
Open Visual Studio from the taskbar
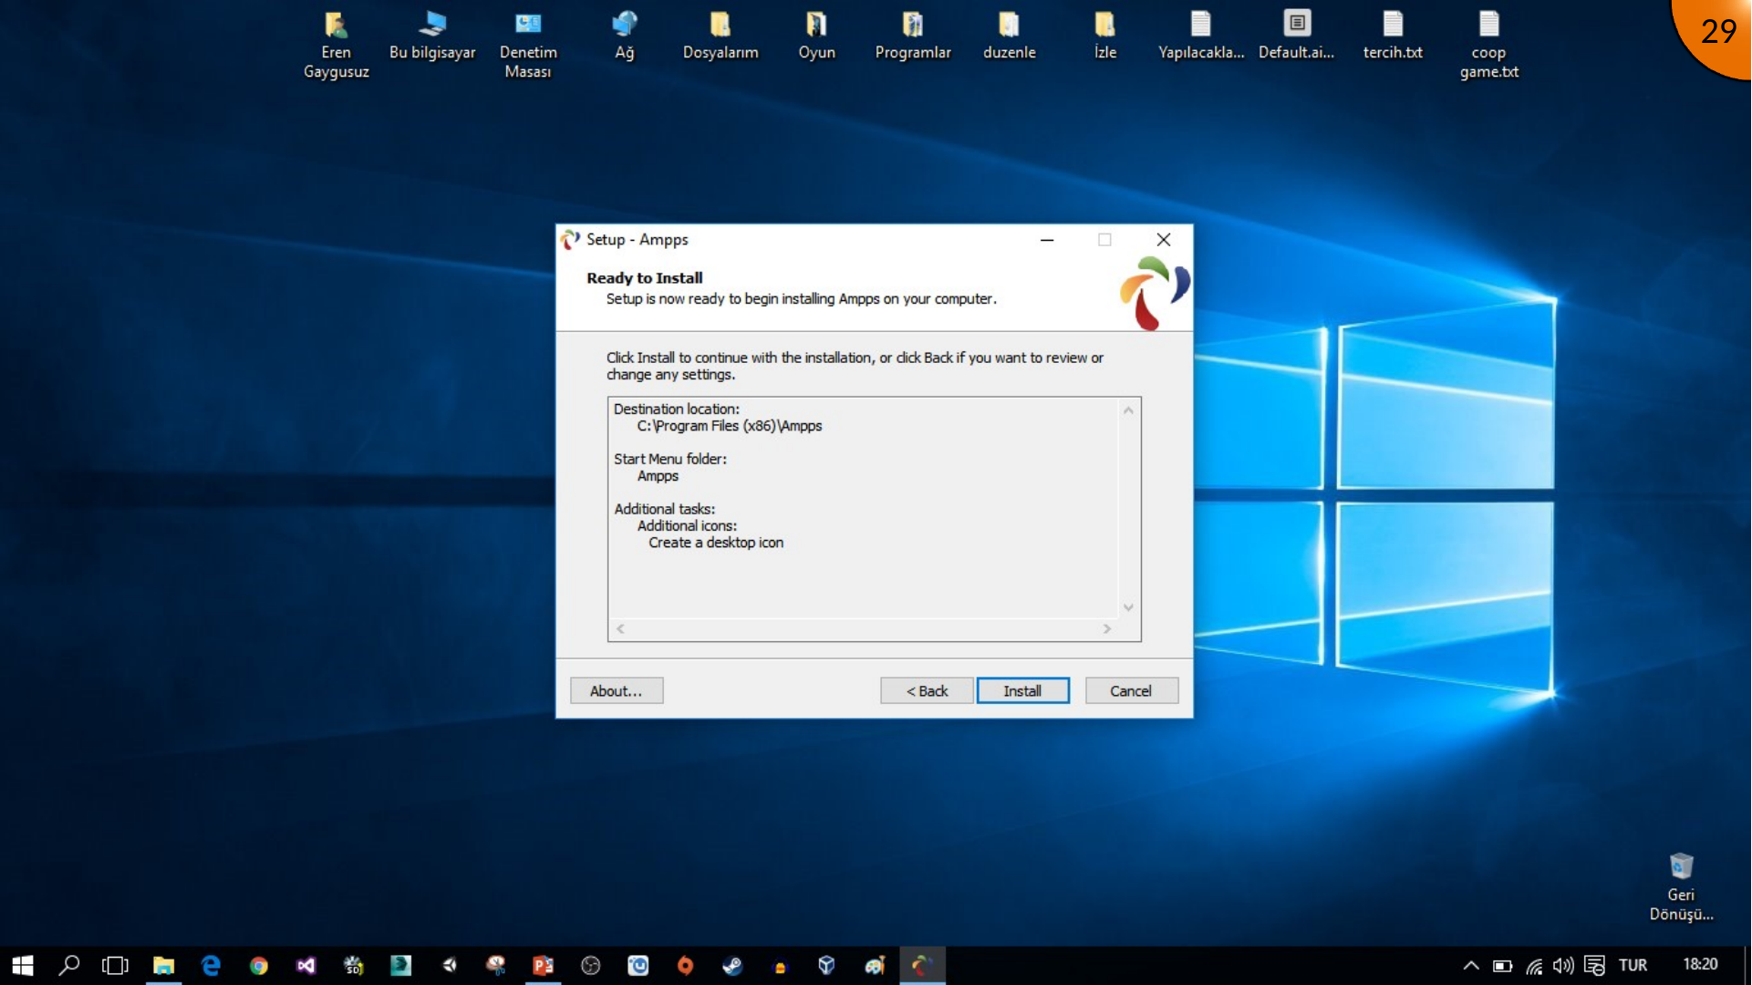(306, 965)
